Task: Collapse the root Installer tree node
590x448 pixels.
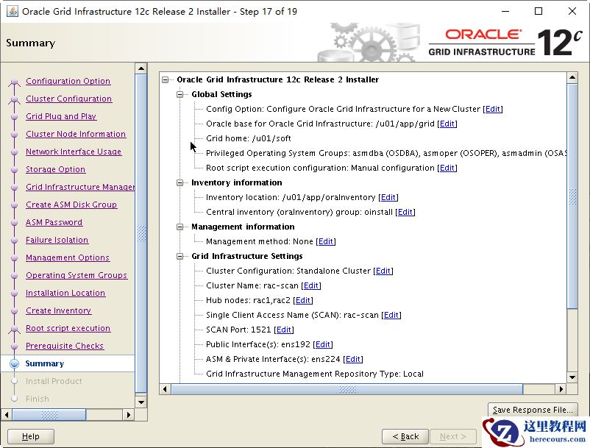Action: [166, 79]
